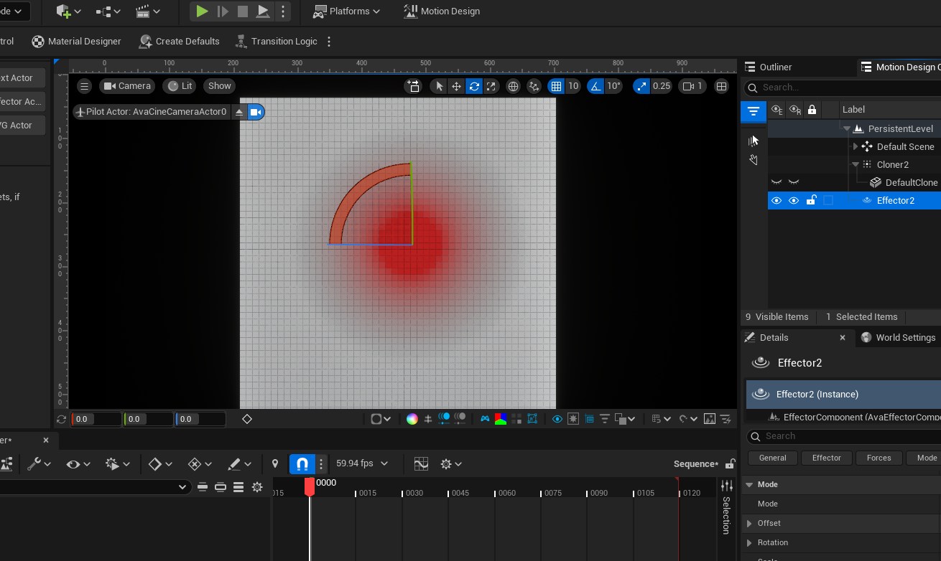
Task: Toggle the blue eye icon in viewport bottom bar
Action: click(557, 419)
